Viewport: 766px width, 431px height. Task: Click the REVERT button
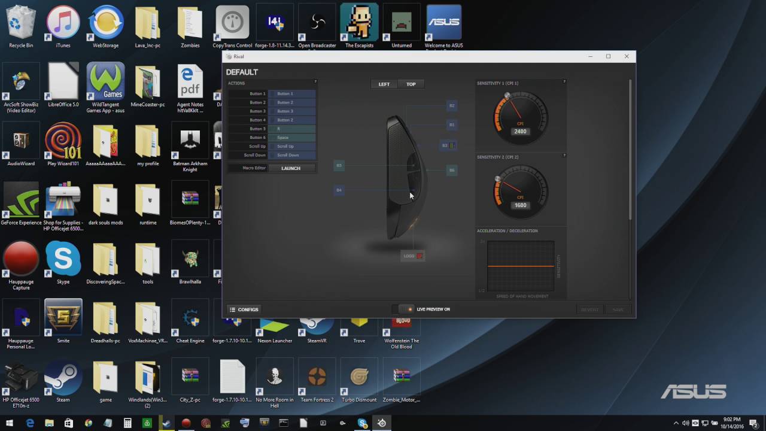pyautogui.click(x=589, y=309)
